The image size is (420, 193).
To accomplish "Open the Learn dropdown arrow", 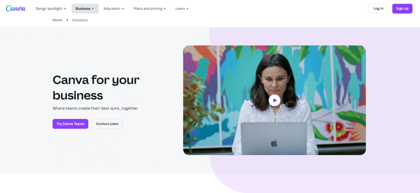I will [187, 9].
